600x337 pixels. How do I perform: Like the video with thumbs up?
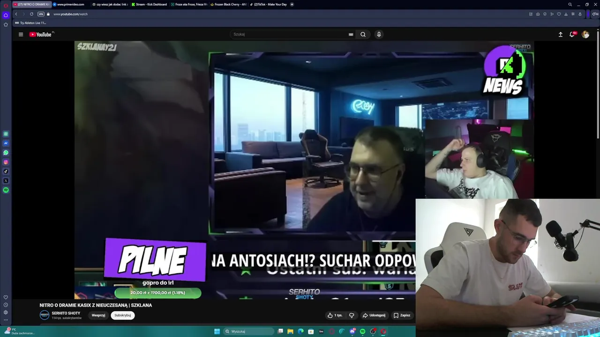335,315
